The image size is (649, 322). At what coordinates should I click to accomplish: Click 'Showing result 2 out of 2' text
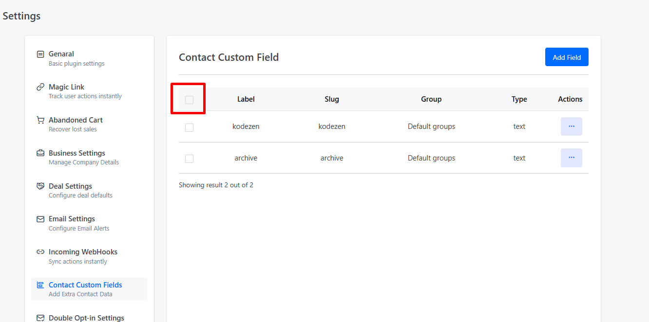tap(216, 185)
